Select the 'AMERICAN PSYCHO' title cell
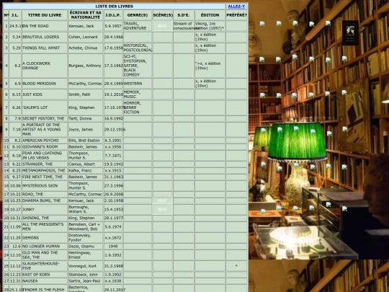This screenshot has height=292, width=389. pyautogui.click(x=45, y=141)
